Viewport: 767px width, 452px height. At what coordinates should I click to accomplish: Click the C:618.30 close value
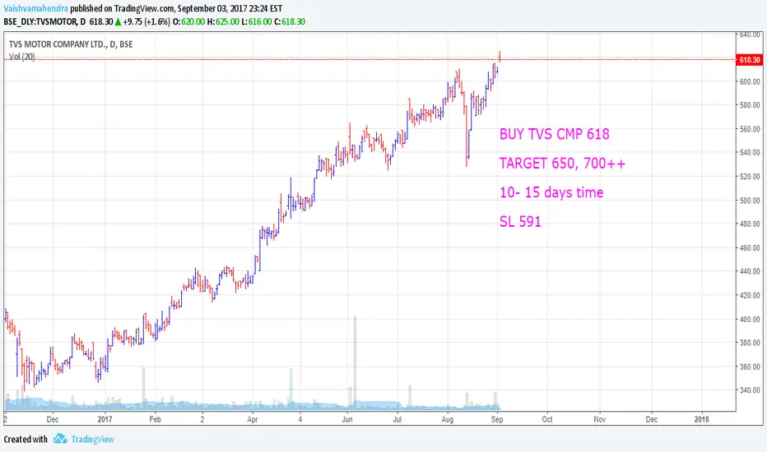pyautogui.click(x=289, y=21)
